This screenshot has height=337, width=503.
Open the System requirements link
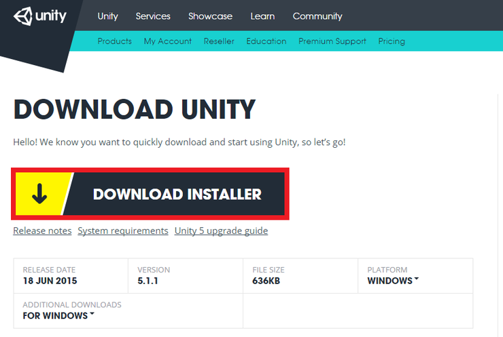coord(123,231)
